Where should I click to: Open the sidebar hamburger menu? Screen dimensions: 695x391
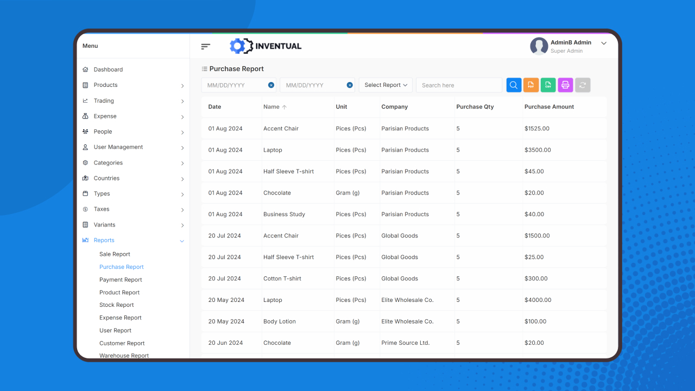(x=205, y=46)
